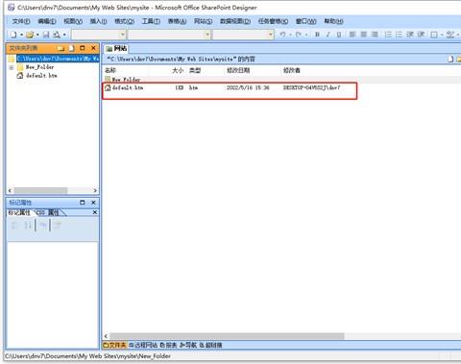This screenshot has height=364, width=461.
Task: Open the 文件 (File) menu
Action: pyautogui.click(x=21, y=21)
